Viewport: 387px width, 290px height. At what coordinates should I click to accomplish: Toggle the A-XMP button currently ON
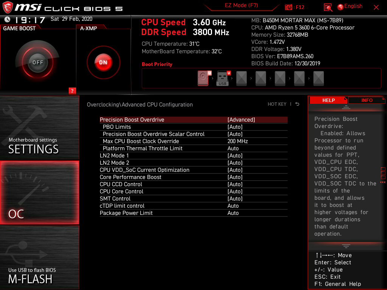click(x=103, y=62)
